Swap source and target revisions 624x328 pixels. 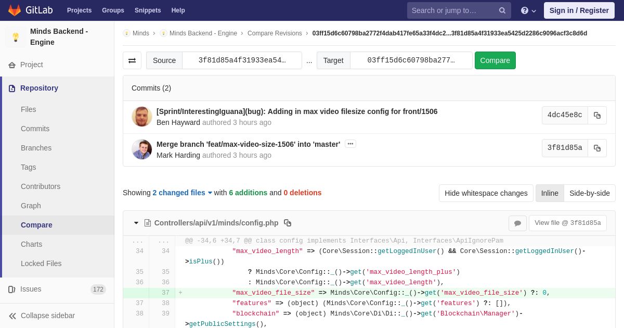point(132,60)
